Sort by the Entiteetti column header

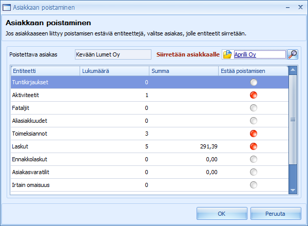[x=45, y=71]
